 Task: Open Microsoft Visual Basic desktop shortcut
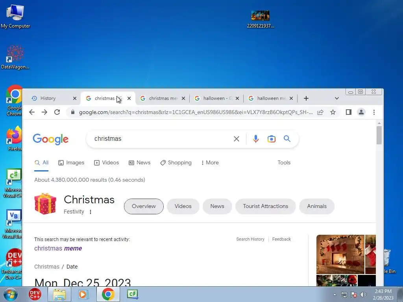(x=12, y=224)
